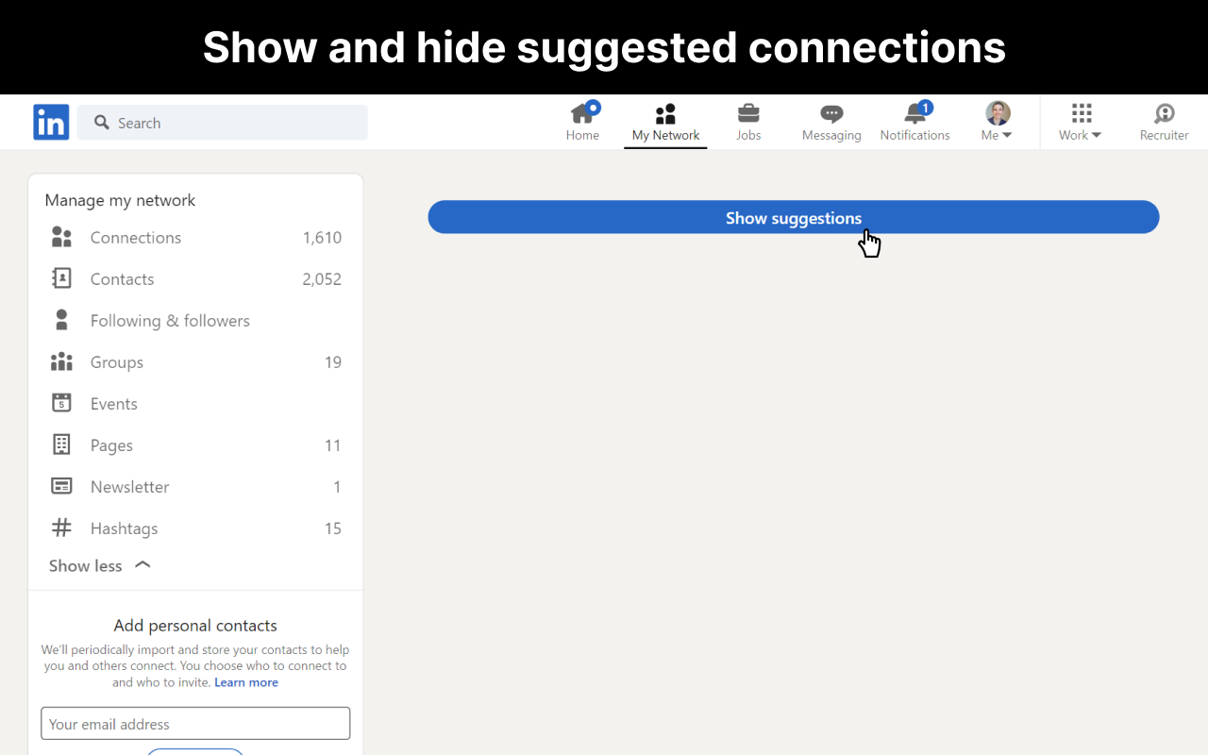Click the Events calendar icon
Screen dimensions: 1208x755
coord(61,403)
